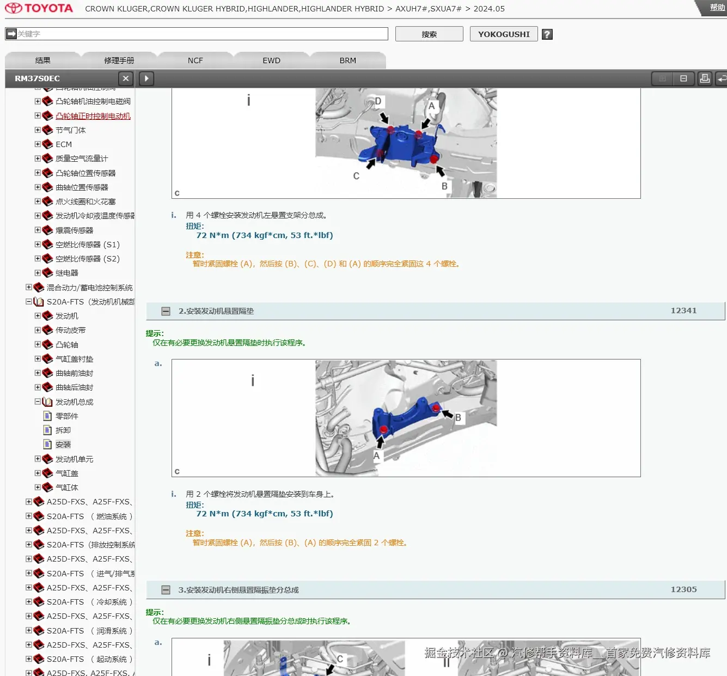727x676 pixels.
Task: Click the keyword search input field
Action: [x=202, y=34]
